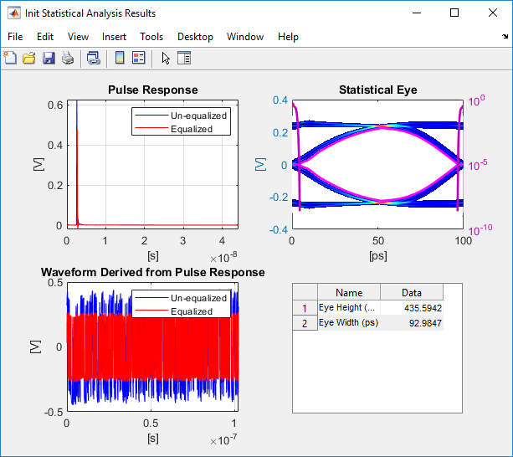Select row header 1 in the table
513x457 pixels.
[x=305, y=308]
